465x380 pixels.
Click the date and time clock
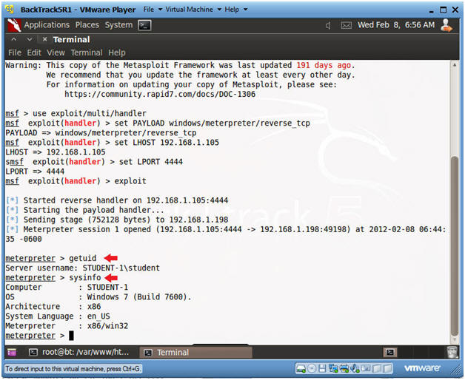pyautogui.click(x=396, y=25)
